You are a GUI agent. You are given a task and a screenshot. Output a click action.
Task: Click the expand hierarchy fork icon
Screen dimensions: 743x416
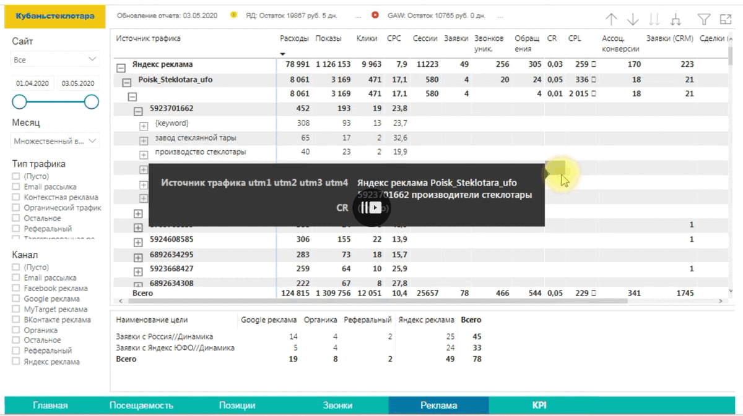coord(675,20)
